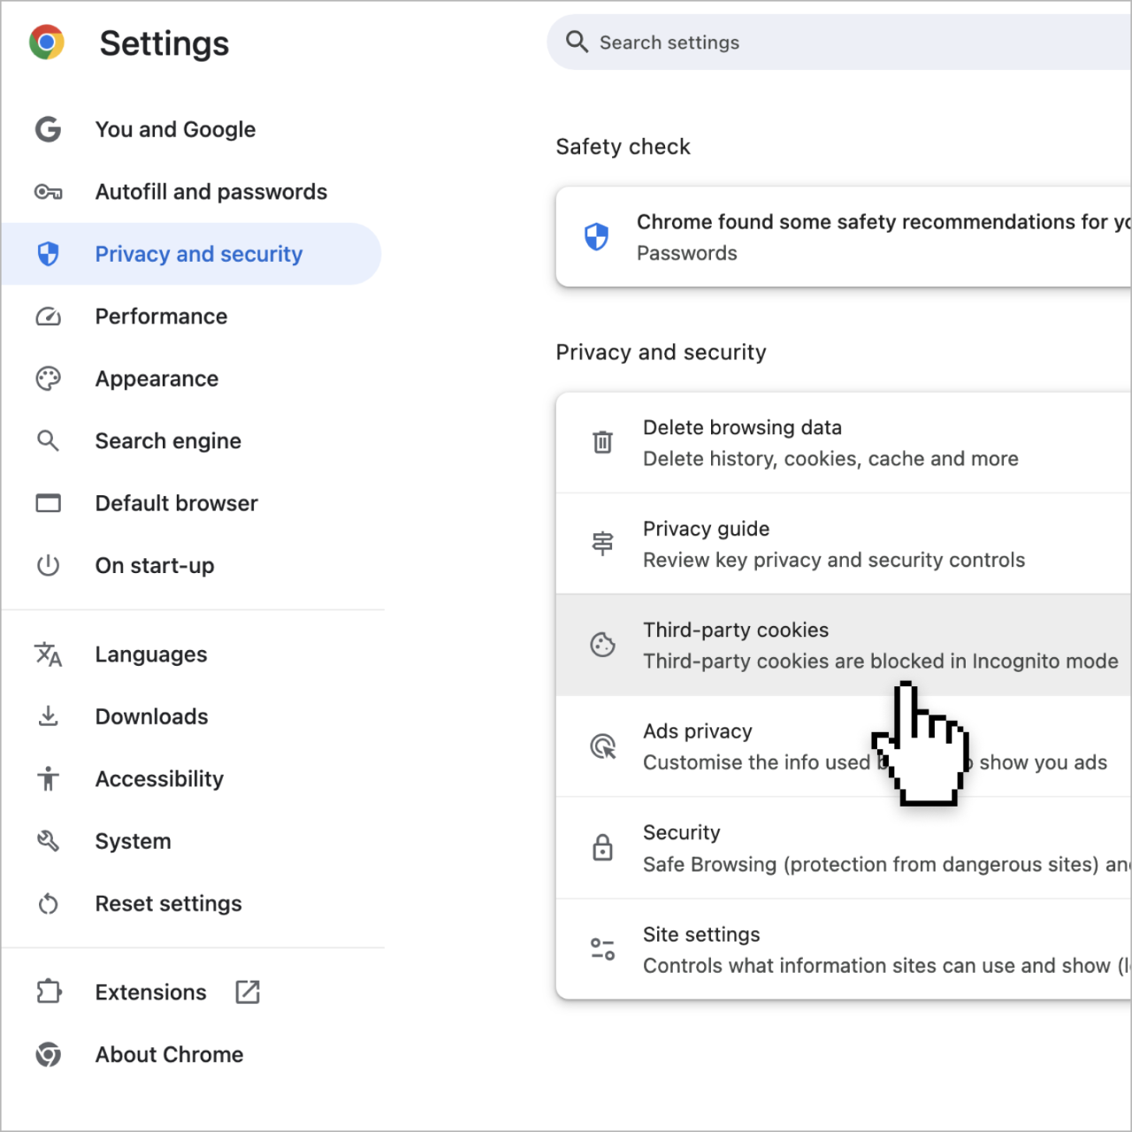Click the signpost icon for Privacy guide
This screenshot has width=1132, height=1132.
click(x=603, y=543)
